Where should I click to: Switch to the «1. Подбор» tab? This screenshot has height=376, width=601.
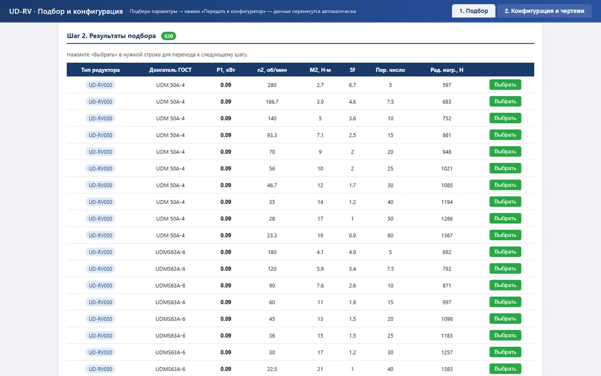473,11
